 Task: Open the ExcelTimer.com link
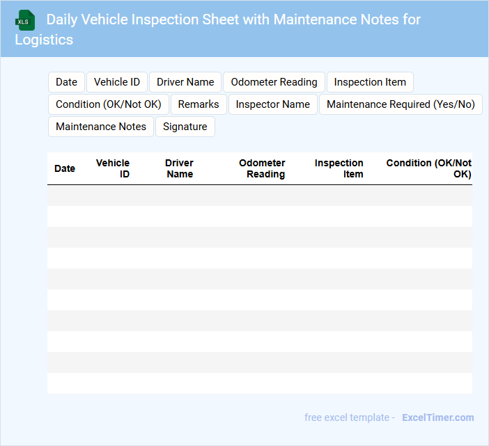click(x=437, y=417)
